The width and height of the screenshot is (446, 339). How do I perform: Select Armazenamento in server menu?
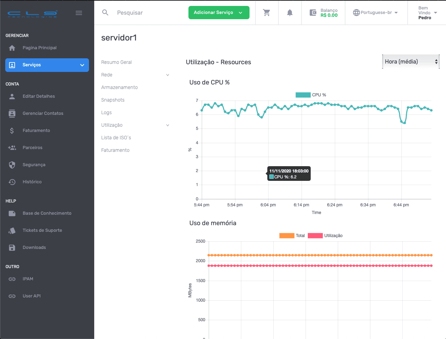119,87
